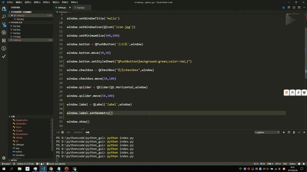
Task: Select QApplication in the outline
Action: pyautogui.click(x=22, y=120)
